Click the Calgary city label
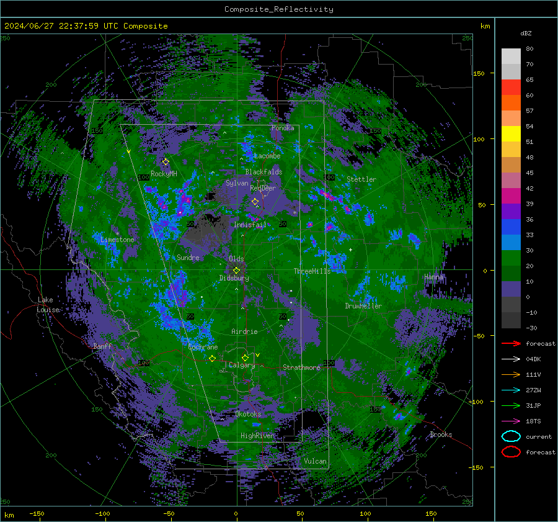 242,365
